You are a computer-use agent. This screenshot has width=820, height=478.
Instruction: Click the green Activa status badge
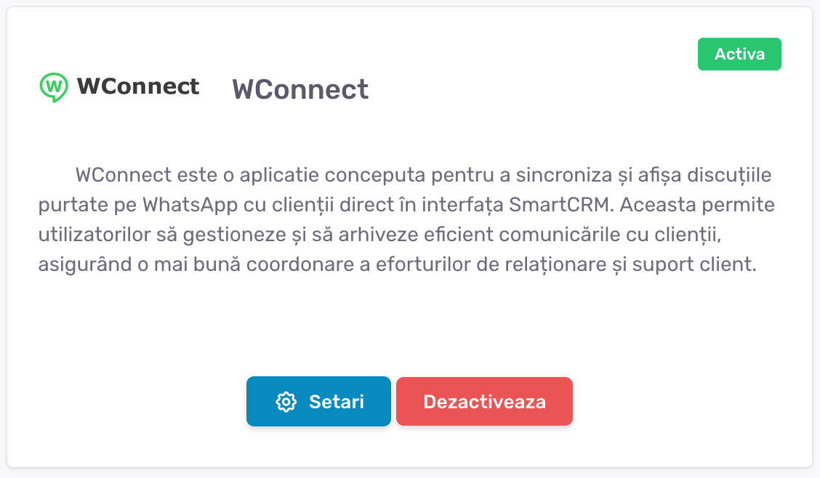point(739,54)
